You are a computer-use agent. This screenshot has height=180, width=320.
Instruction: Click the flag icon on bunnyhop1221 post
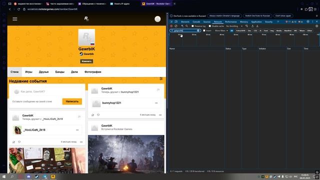[x=158, y=90]
